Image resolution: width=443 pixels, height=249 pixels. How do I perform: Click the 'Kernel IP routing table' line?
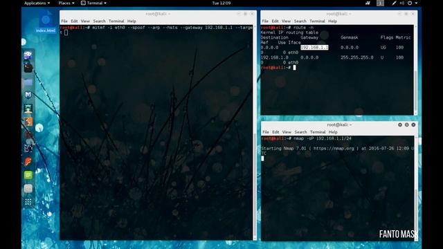(289, 33)
